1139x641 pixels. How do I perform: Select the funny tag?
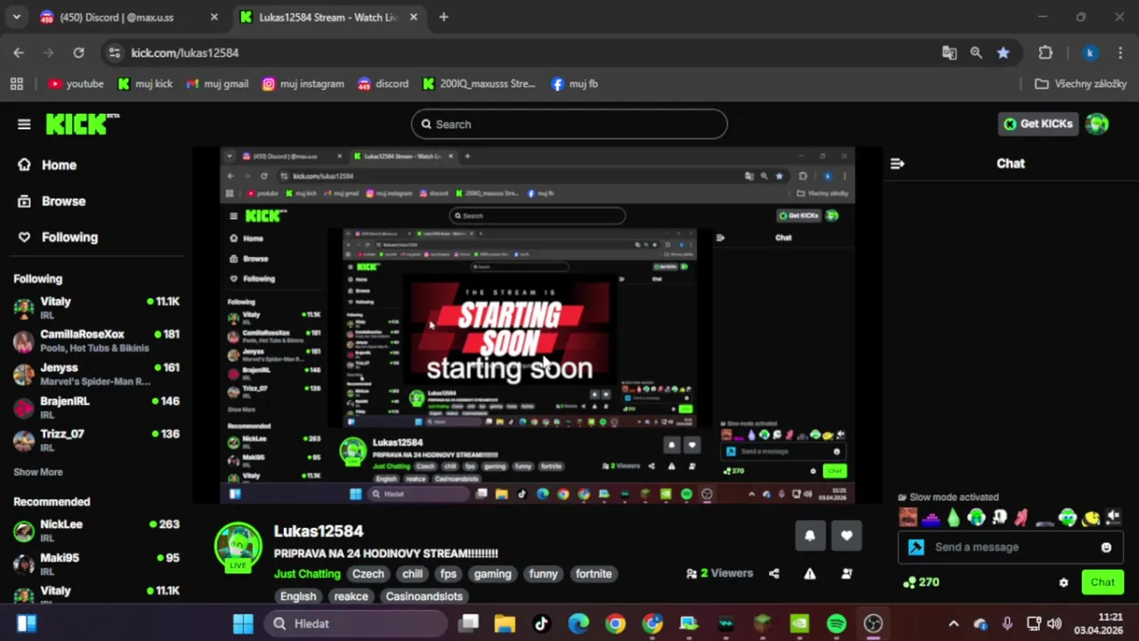point(543,574)
